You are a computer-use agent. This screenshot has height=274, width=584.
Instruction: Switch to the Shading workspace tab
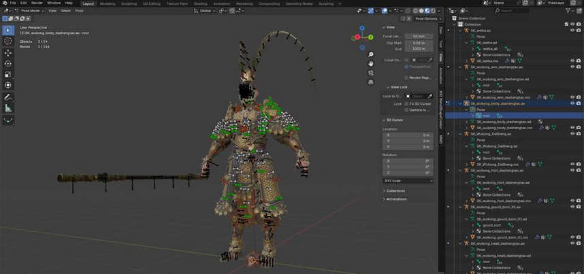pyautogui.click(x=201, y=3)
